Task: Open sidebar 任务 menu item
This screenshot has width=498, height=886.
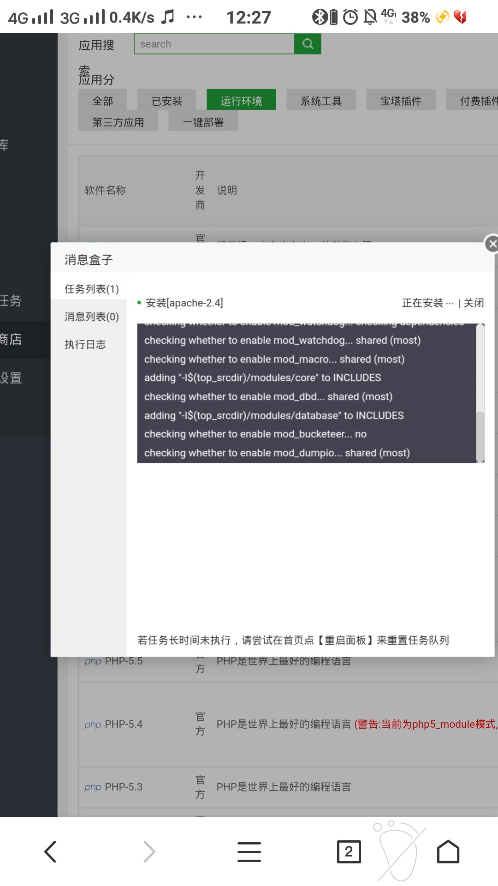Action: pos(11,300)
